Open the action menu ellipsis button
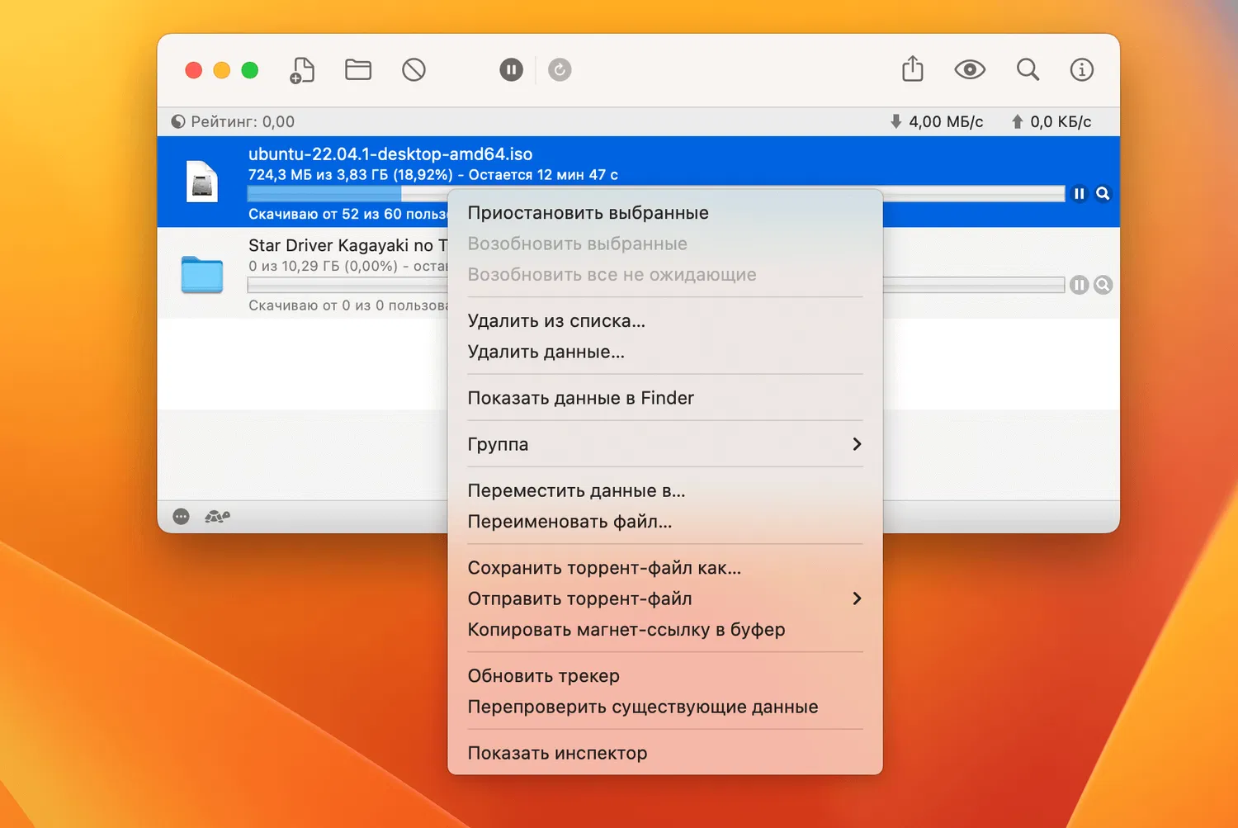The width and height of the screenshot is (1238, 828). pos(182,517)
